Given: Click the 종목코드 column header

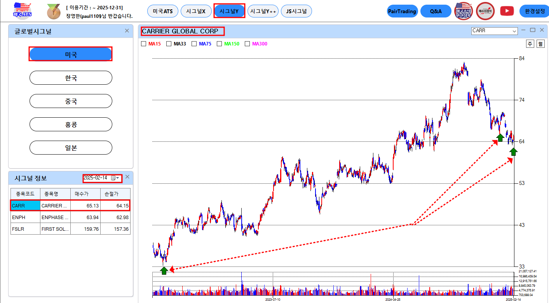Looking at the screenshot, I should (25, 194).
